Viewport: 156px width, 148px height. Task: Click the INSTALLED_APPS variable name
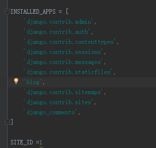[x=33, y=12]
